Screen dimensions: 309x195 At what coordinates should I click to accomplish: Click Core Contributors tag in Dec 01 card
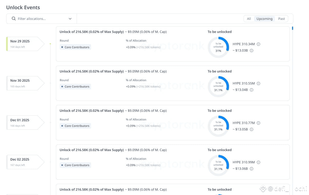75,126
